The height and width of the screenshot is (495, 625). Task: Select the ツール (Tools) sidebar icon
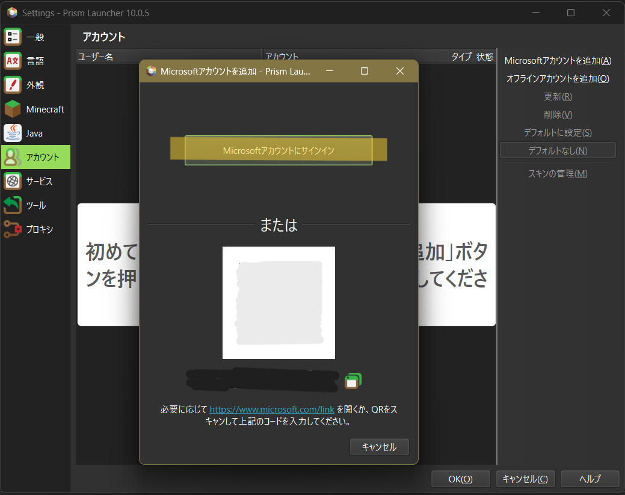coord(13,205)
